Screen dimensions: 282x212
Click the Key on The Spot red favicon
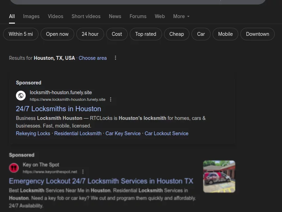pyautogui.click(x=14, y=168)
